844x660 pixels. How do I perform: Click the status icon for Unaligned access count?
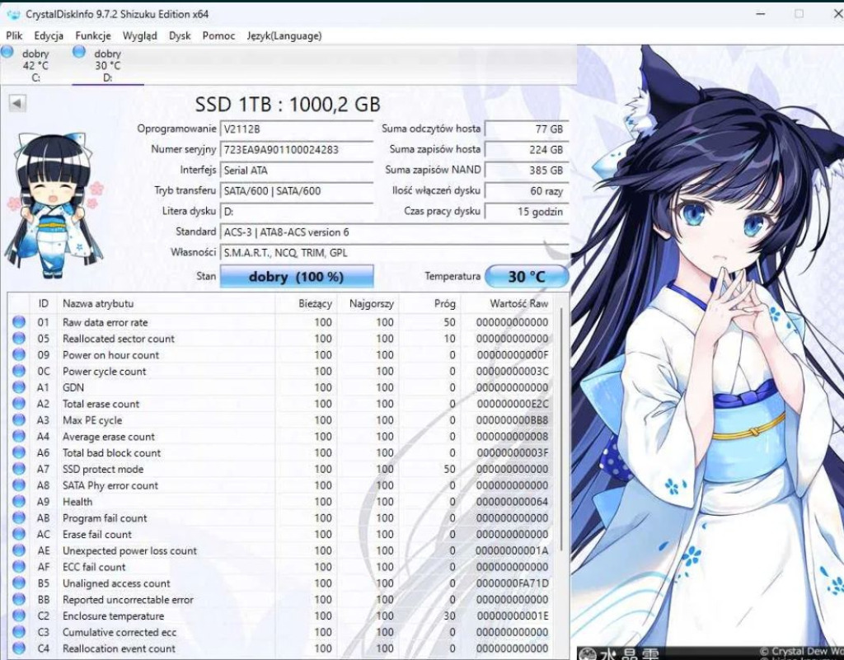19,583
